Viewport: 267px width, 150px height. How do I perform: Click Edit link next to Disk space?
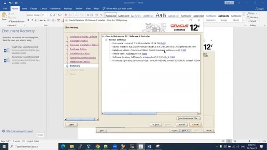(163, 43)
